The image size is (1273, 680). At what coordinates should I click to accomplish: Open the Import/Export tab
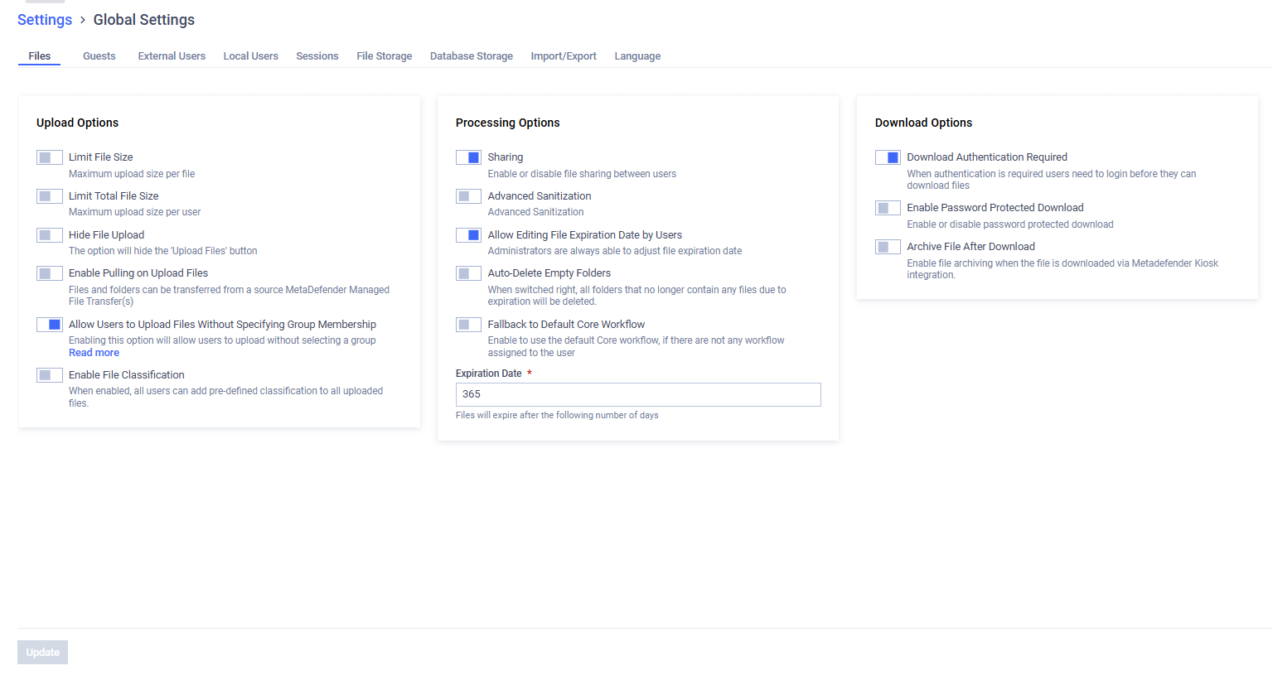(564, 56)
